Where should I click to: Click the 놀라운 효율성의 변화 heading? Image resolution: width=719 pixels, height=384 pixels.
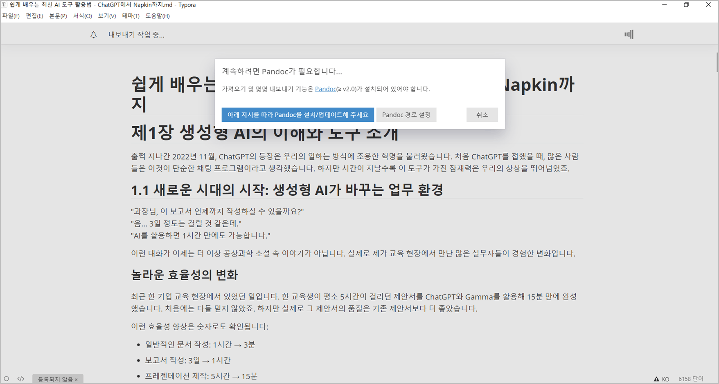pyautogui.click(x=184, y=275)
